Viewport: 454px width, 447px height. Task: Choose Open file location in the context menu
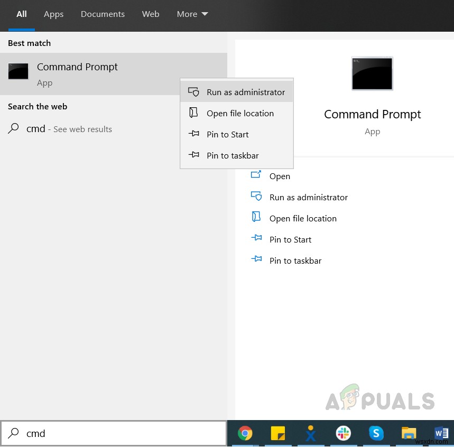click(x=237, y=113)
